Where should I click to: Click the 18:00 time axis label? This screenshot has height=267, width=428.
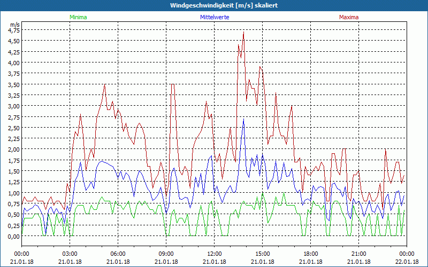pyautogui.click(x=311, y=254)
